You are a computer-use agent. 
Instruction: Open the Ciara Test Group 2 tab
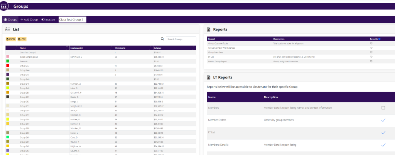(72, 19)
